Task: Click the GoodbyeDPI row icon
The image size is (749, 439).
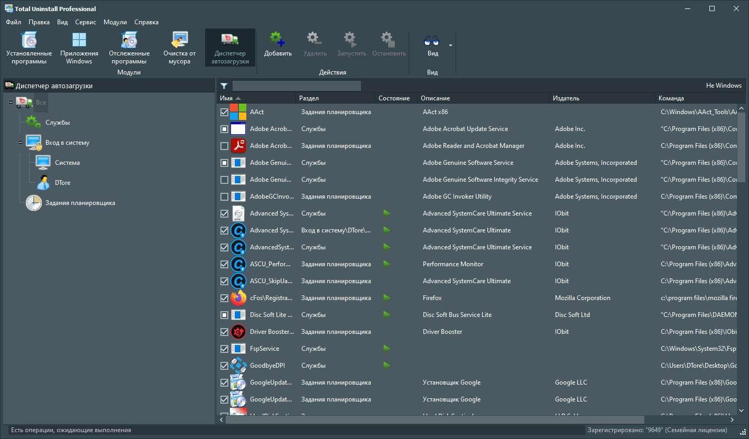Action: click(238, 366)
